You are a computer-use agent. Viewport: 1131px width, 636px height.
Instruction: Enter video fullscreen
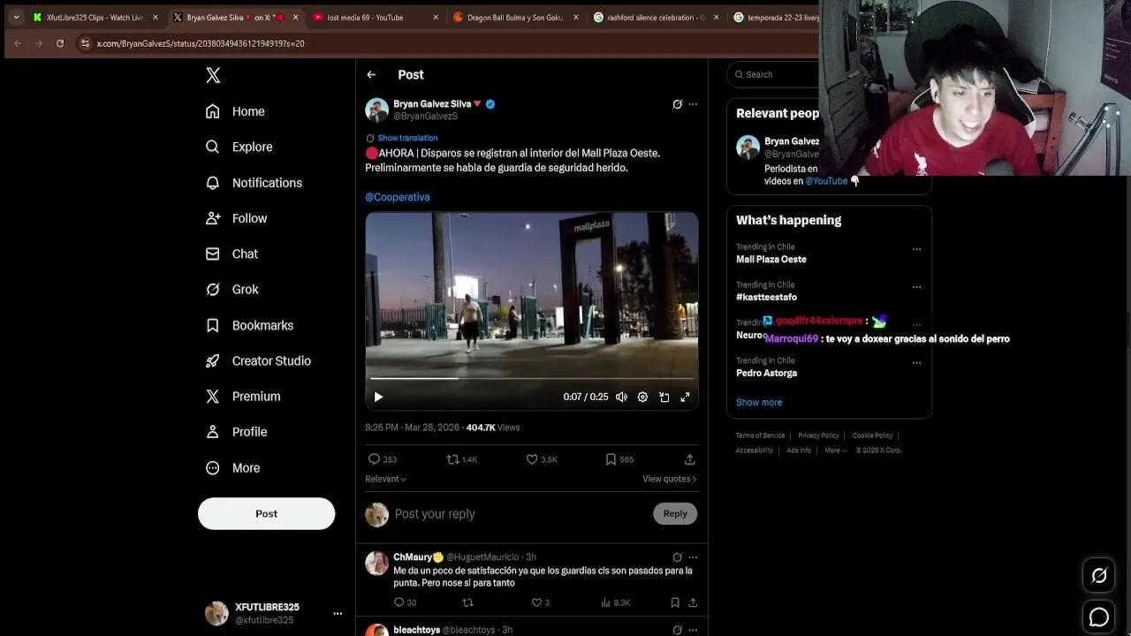coord(685,397)
